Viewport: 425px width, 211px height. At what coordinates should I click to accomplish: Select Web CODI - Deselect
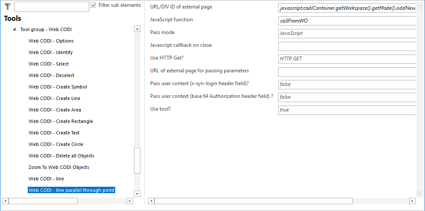[x=52, y=75]
